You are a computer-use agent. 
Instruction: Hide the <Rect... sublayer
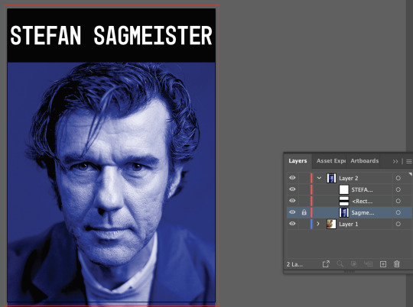pos(292,201)
